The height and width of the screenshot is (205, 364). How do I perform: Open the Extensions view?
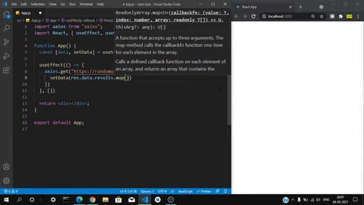coord(6,70)
